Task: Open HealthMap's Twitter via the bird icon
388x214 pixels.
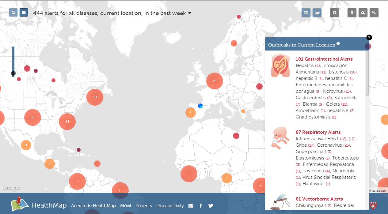Action: [x=211, y=205]
